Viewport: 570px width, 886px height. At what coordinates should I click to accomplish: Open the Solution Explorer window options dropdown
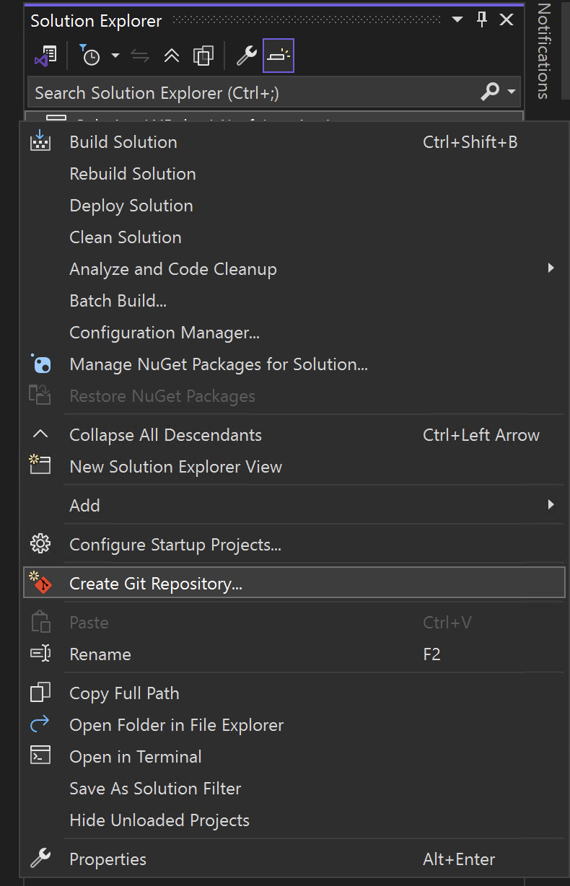pos(457,20)
